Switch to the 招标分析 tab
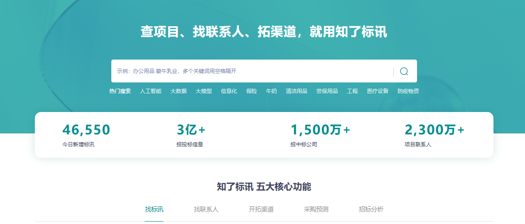This screenshot has width=525, height=224. point(371,210)
